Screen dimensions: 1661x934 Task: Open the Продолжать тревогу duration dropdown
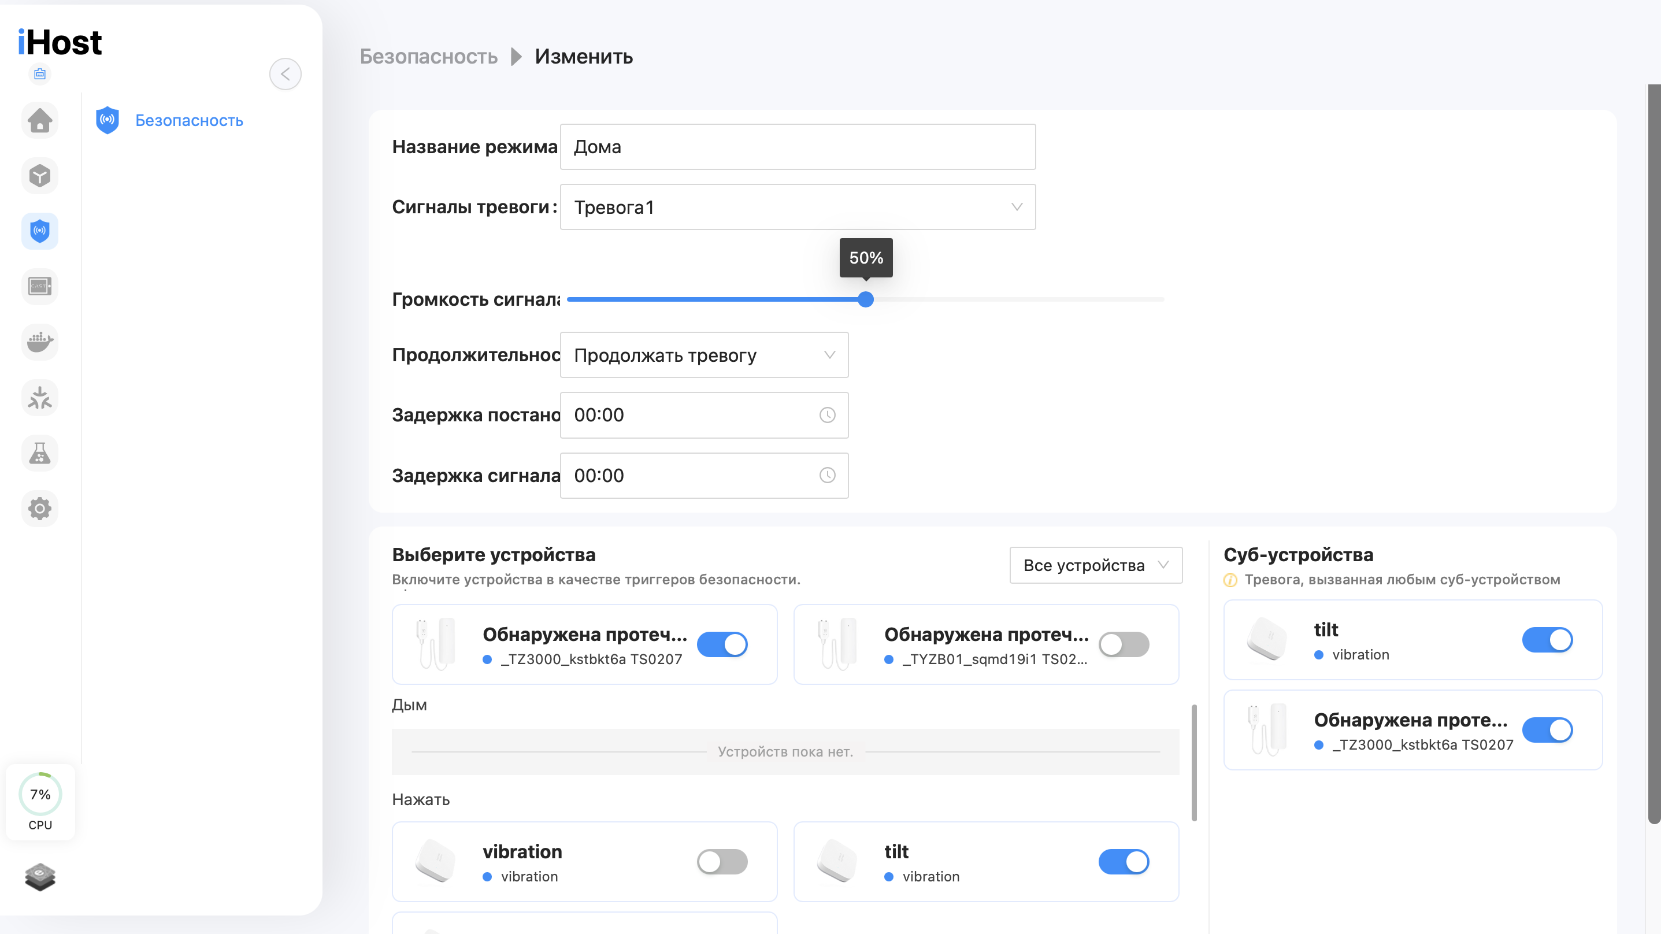(x=704, y=355)
